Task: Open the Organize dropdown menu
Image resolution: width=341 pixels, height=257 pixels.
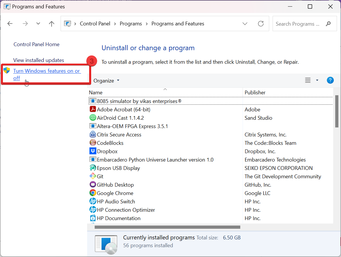Action: (x=106, y=81)
